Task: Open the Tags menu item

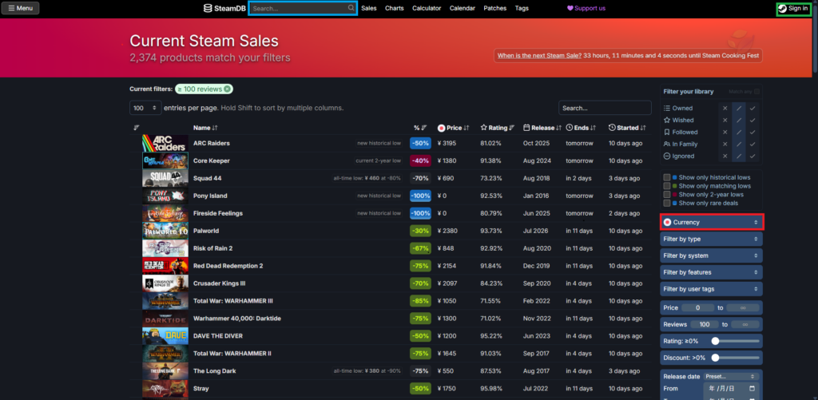Action: tap(522, 8)
